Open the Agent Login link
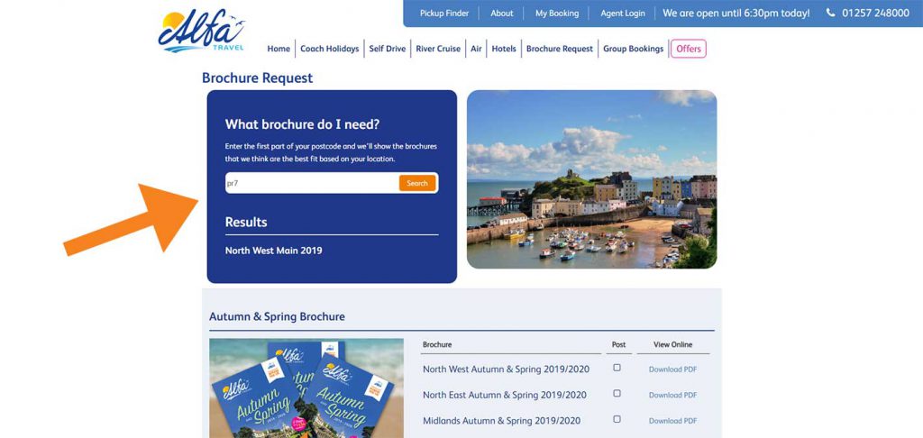The height and width of the screenshot is (438, 923). click(x=623, y=13)
